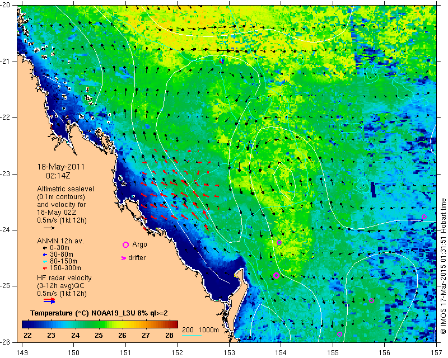Click the '200 1000m' bathymetry label
The height and width of the screenshot is (358, 448).
pyautogui.click(x=200, y=329)
